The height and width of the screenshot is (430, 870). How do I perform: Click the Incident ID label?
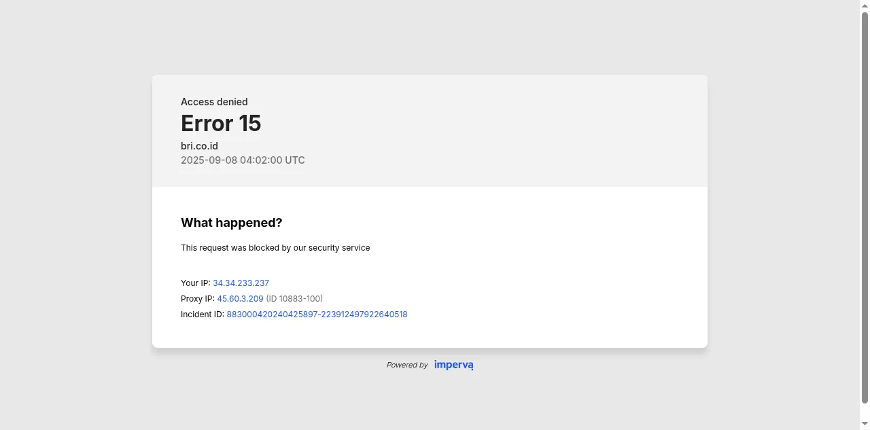click(202, 315)
